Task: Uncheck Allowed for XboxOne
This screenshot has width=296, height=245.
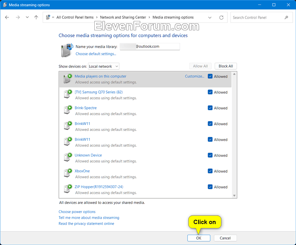Action: [x=210, y=171]
